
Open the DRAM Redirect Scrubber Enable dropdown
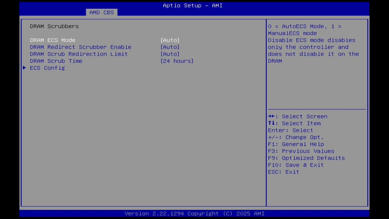(170, 47)
